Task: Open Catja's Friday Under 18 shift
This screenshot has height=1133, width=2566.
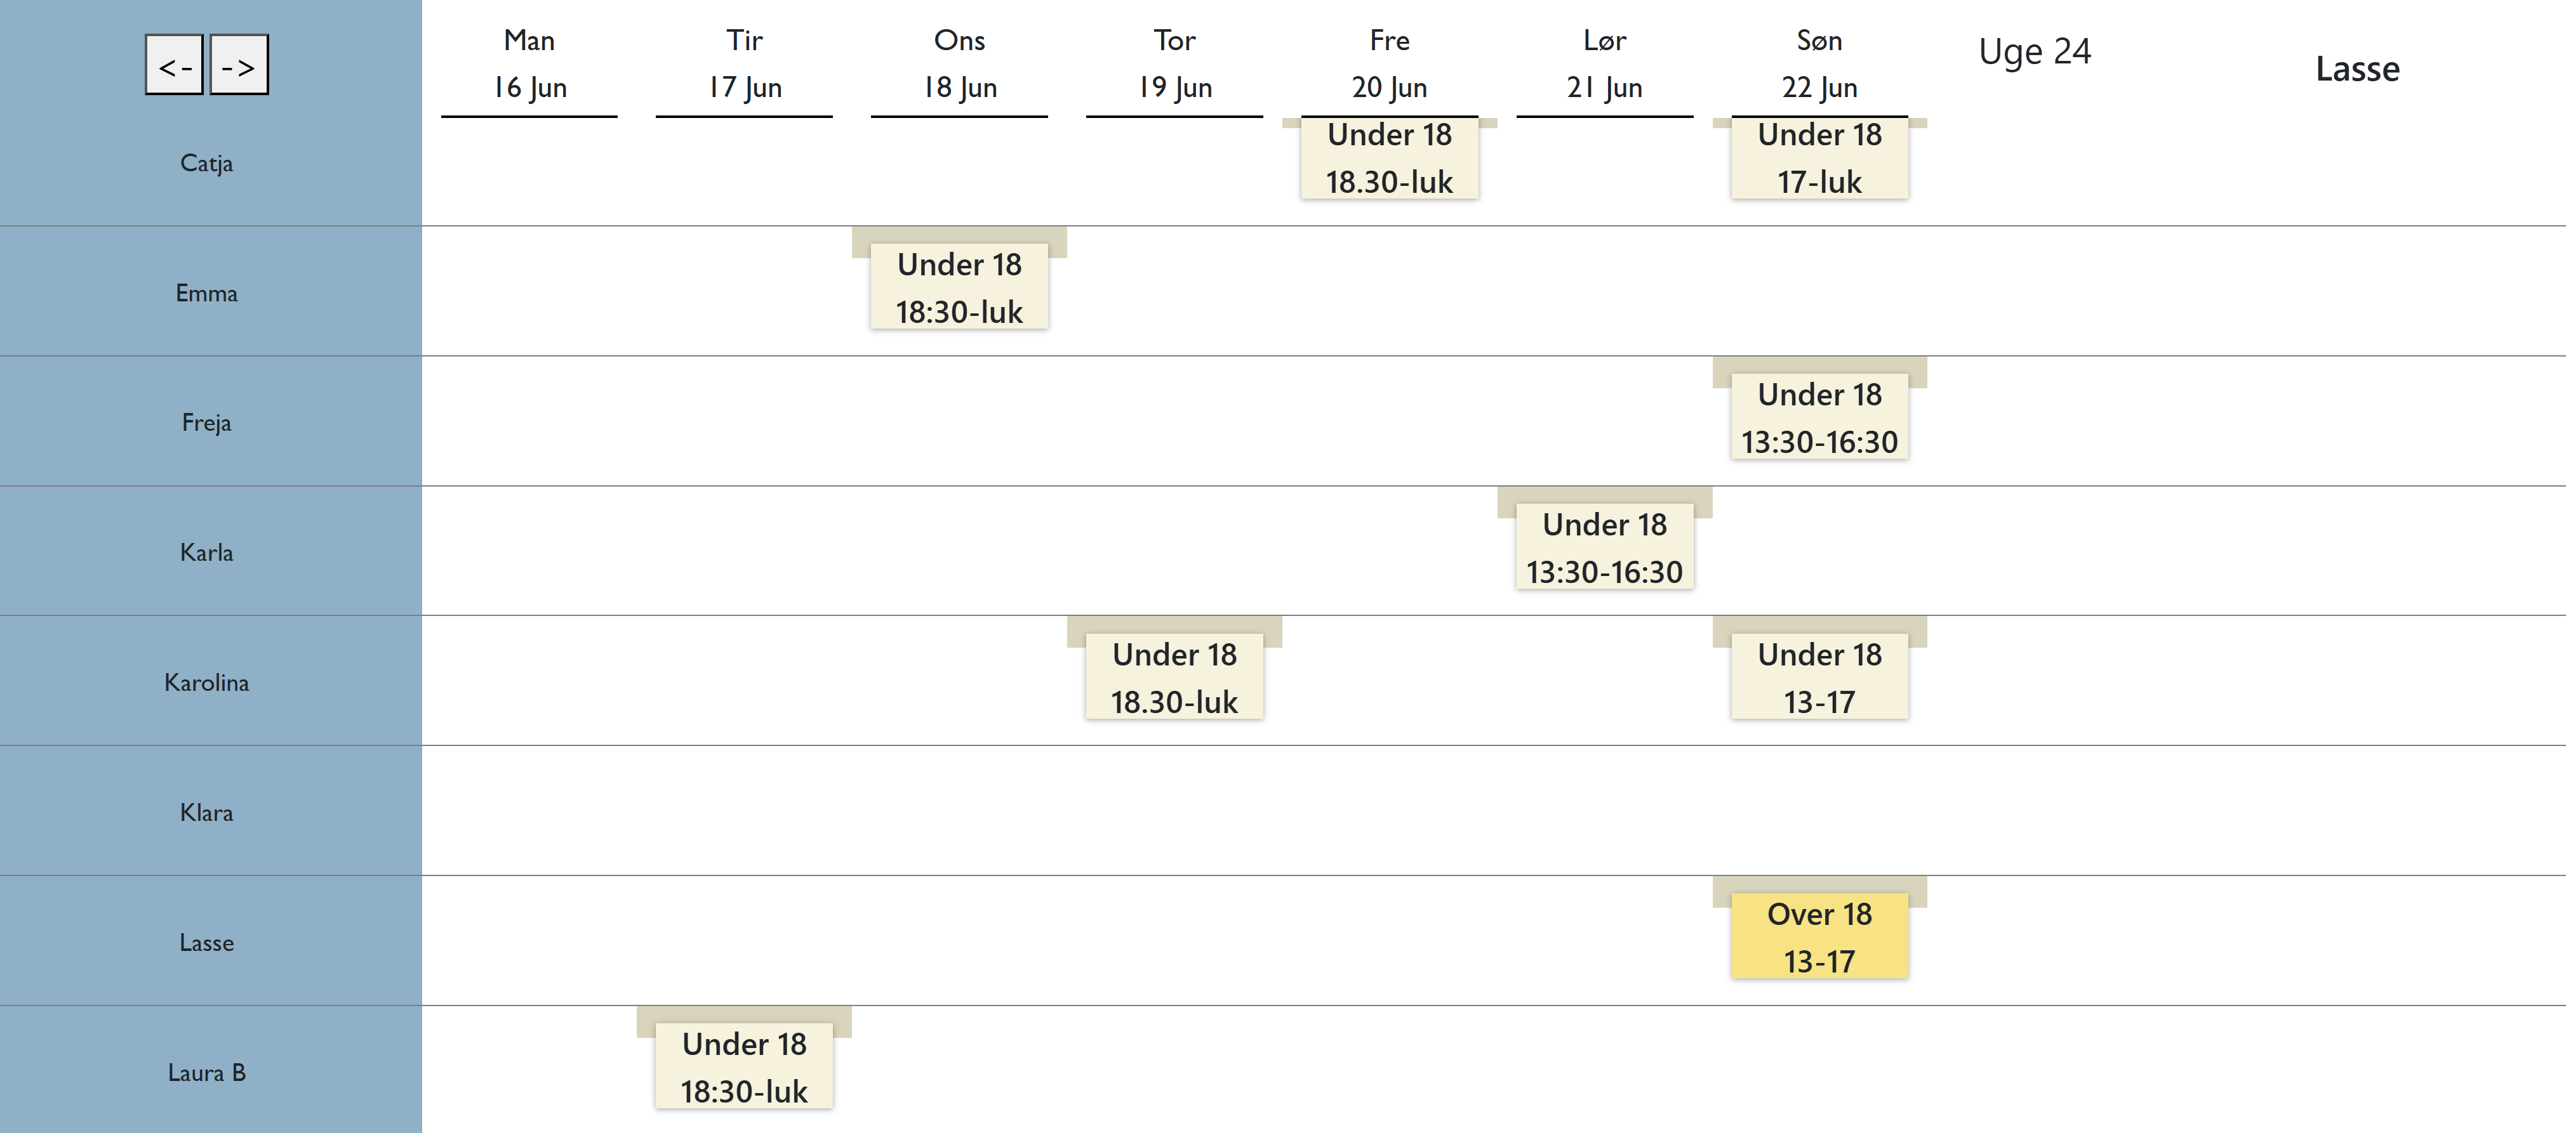Action: pyautogui.click(x=1388, y=159)
